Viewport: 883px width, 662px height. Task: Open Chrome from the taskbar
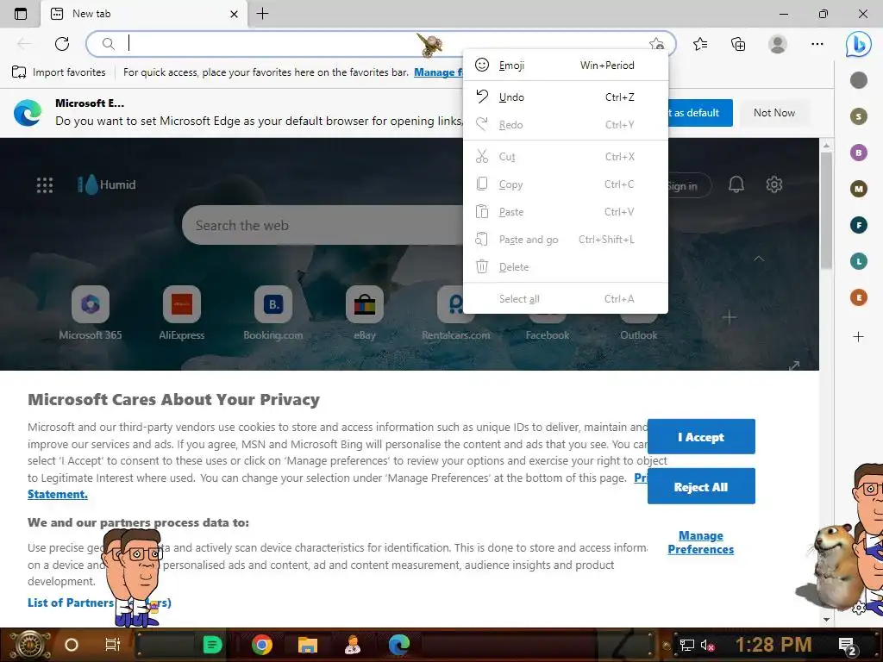(262, 645)
